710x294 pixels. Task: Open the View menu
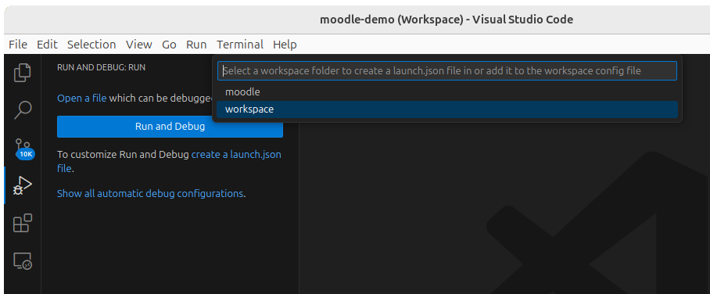coord(139,45)
